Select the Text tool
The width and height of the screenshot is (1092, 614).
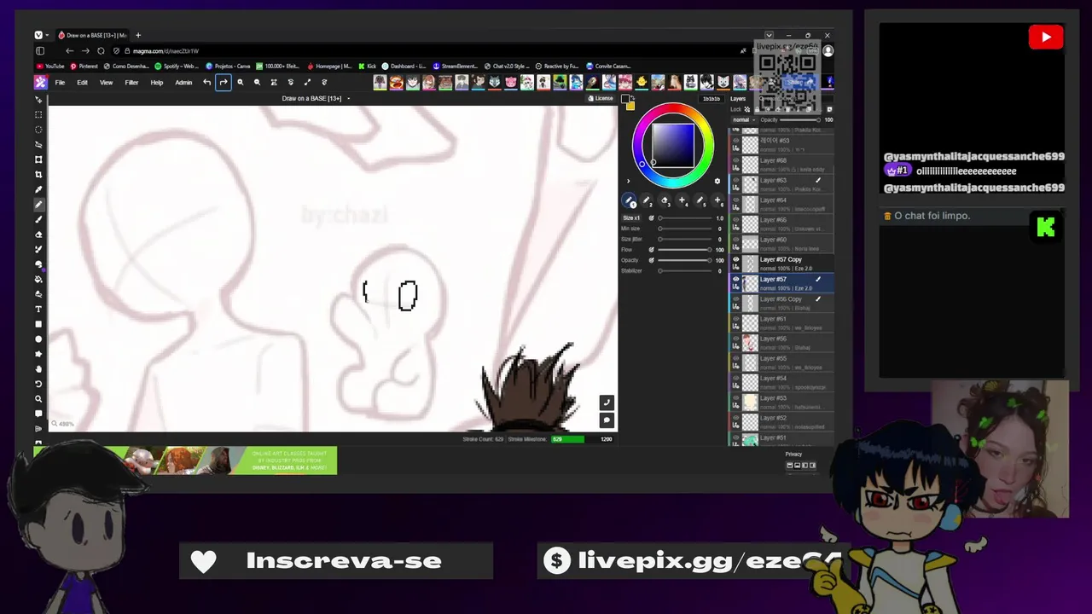[x=38, y=309]
